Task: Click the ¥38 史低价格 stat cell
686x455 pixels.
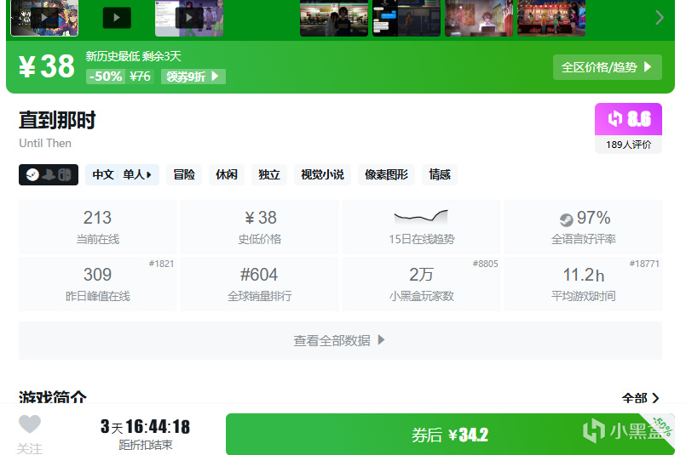Action: tap(259, 226)
